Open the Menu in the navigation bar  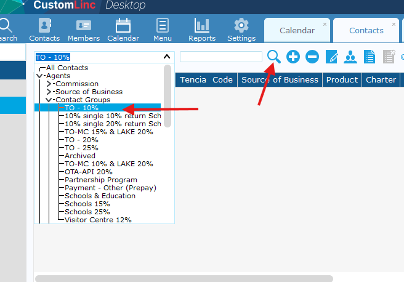(163, 30)
